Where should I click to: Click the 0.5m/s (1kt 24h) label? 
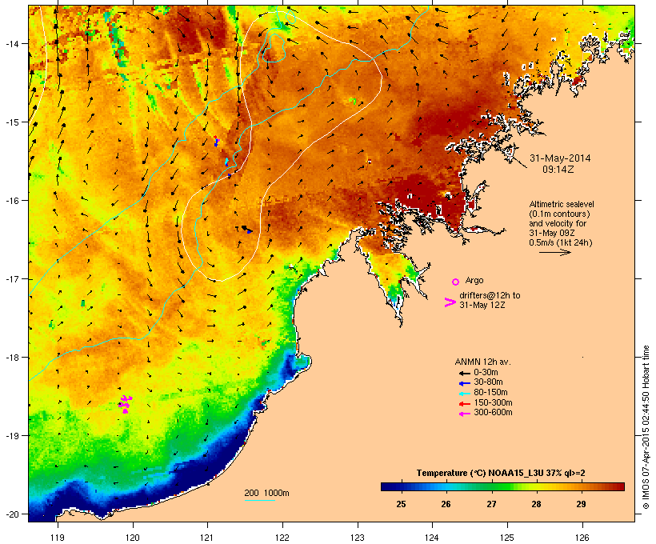coord(561,242)
